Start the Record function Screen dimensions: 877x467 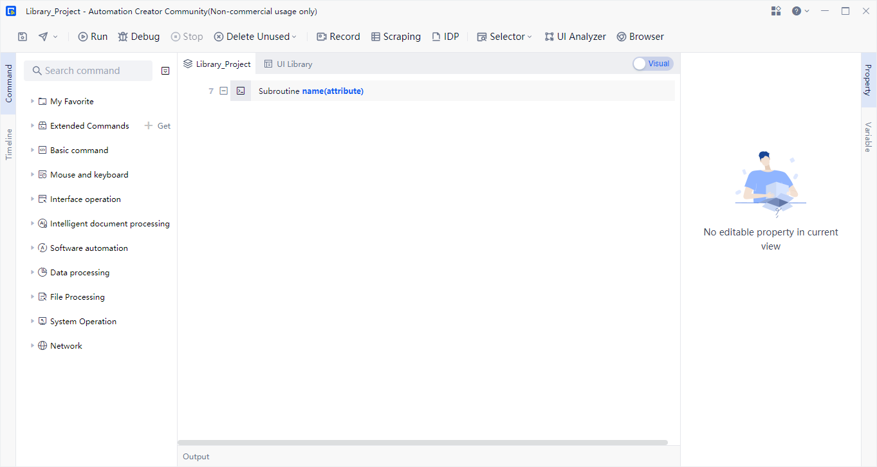(338, 37)
